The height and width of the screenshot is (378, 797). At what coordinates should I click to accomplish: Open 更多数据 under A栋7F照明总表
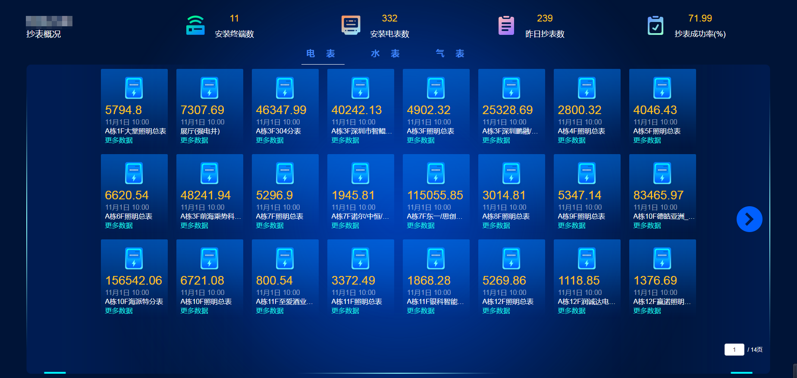[x=270, y=226]
